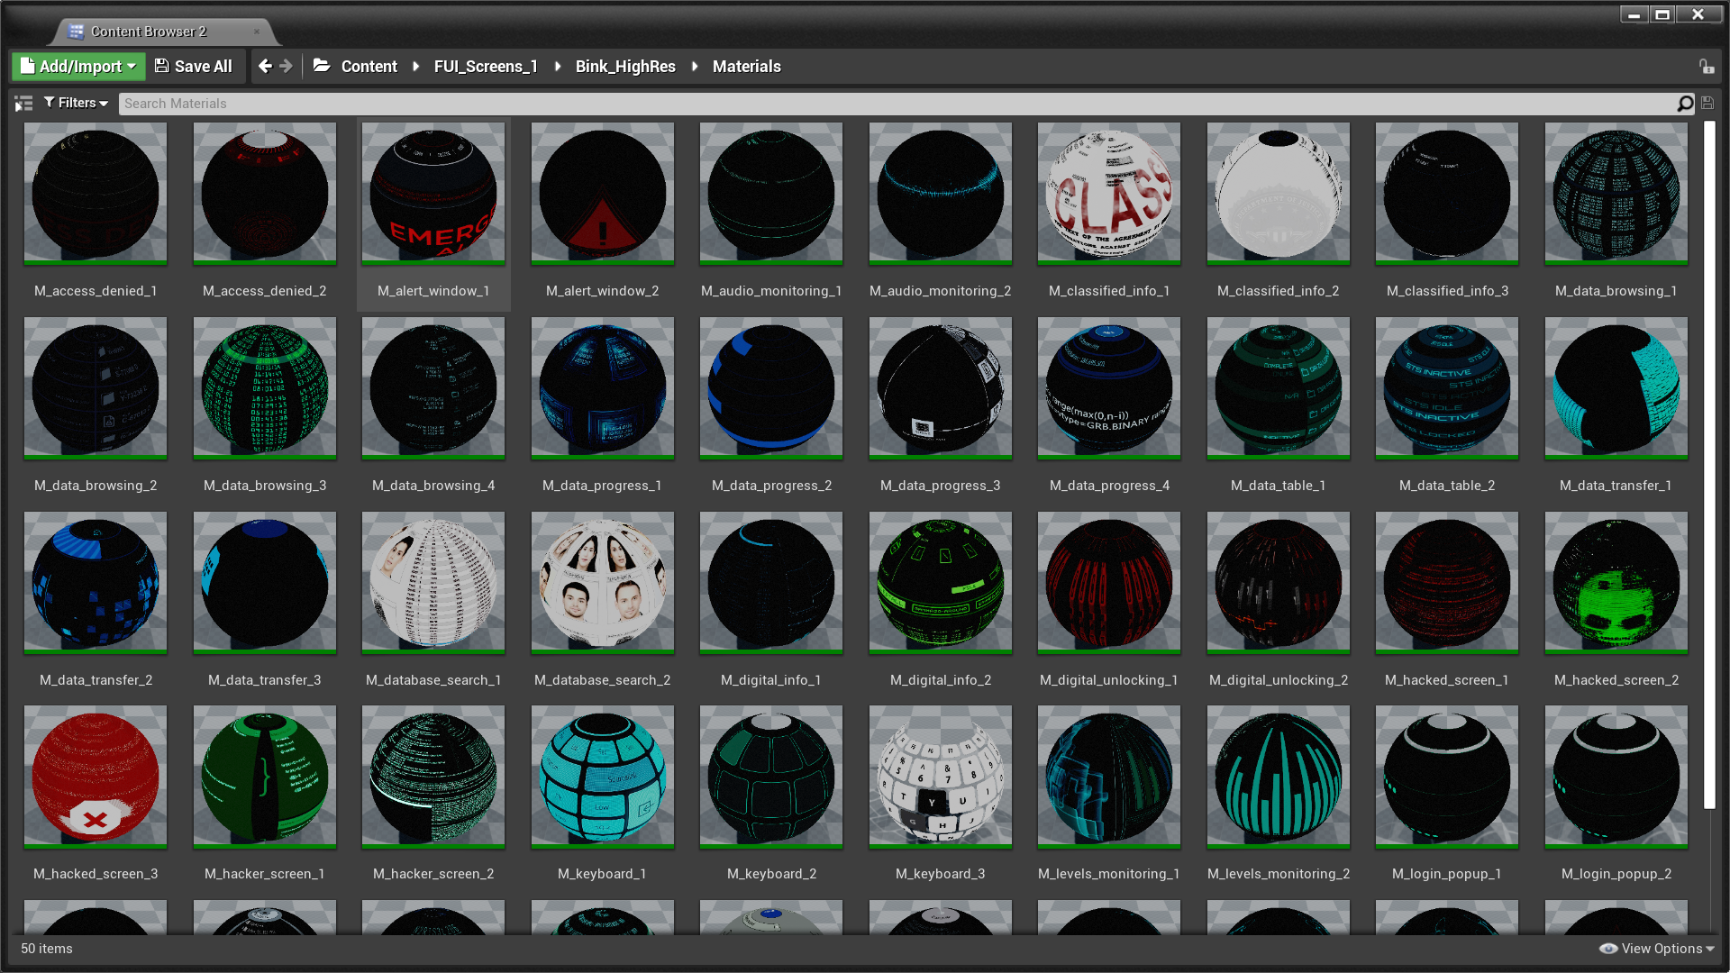Navigate back with the left arrow

click(x=265, y=66)
